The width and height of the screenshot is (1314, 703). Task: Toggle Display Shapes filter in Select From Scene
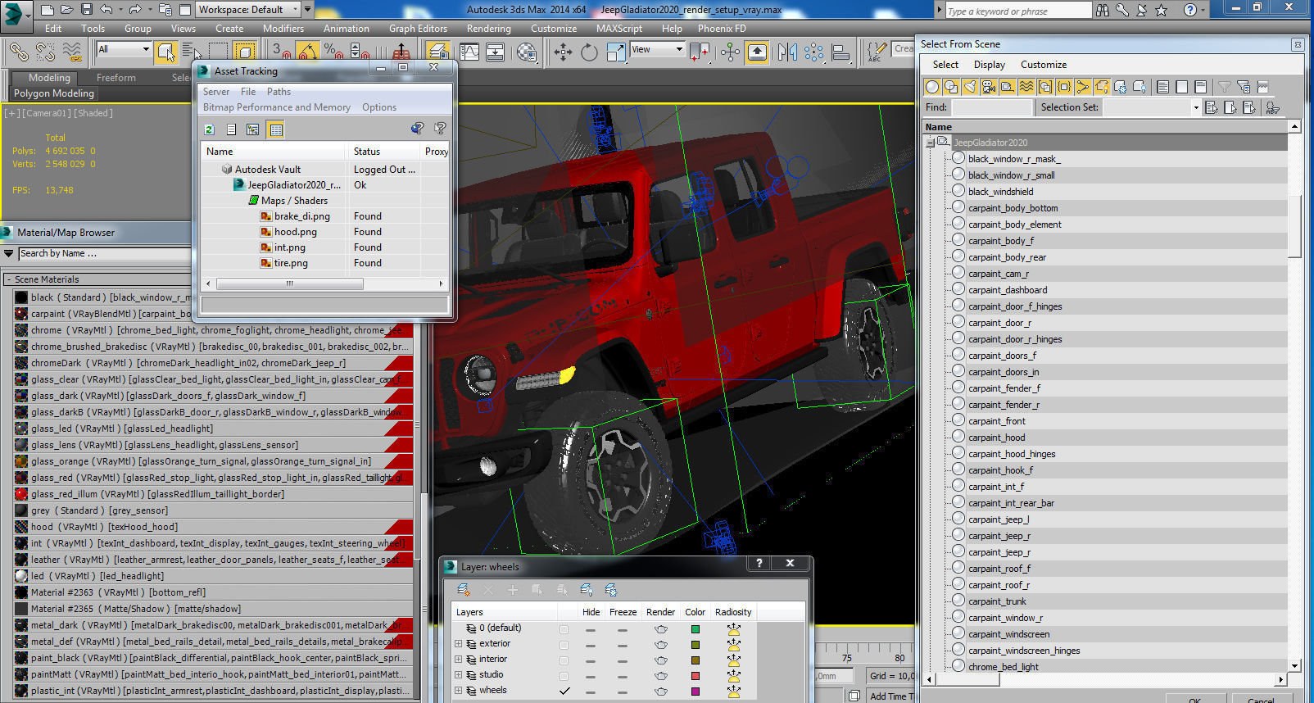951,87
